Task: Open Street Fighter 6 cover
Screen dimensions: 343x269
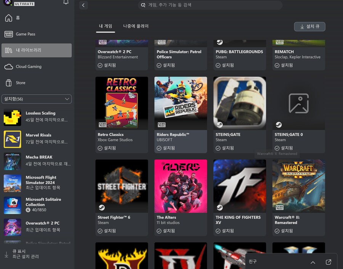Action: 122,186
